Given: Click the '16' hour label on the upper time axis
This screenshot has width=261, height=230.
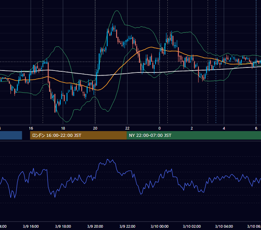Looking at the screenshot, I should [x=31, y=128].
